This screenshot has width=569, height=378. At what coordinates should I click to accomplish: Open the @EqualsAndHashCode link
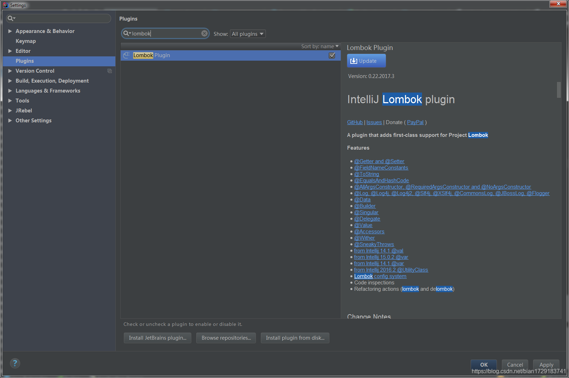point(382,180)
